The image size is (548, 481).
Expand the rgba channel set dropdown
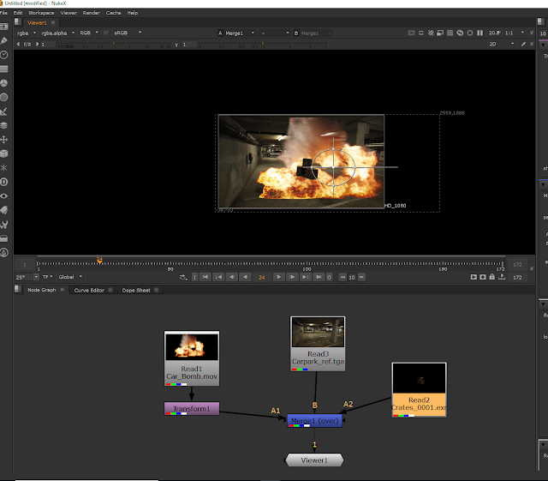point(26,33)
